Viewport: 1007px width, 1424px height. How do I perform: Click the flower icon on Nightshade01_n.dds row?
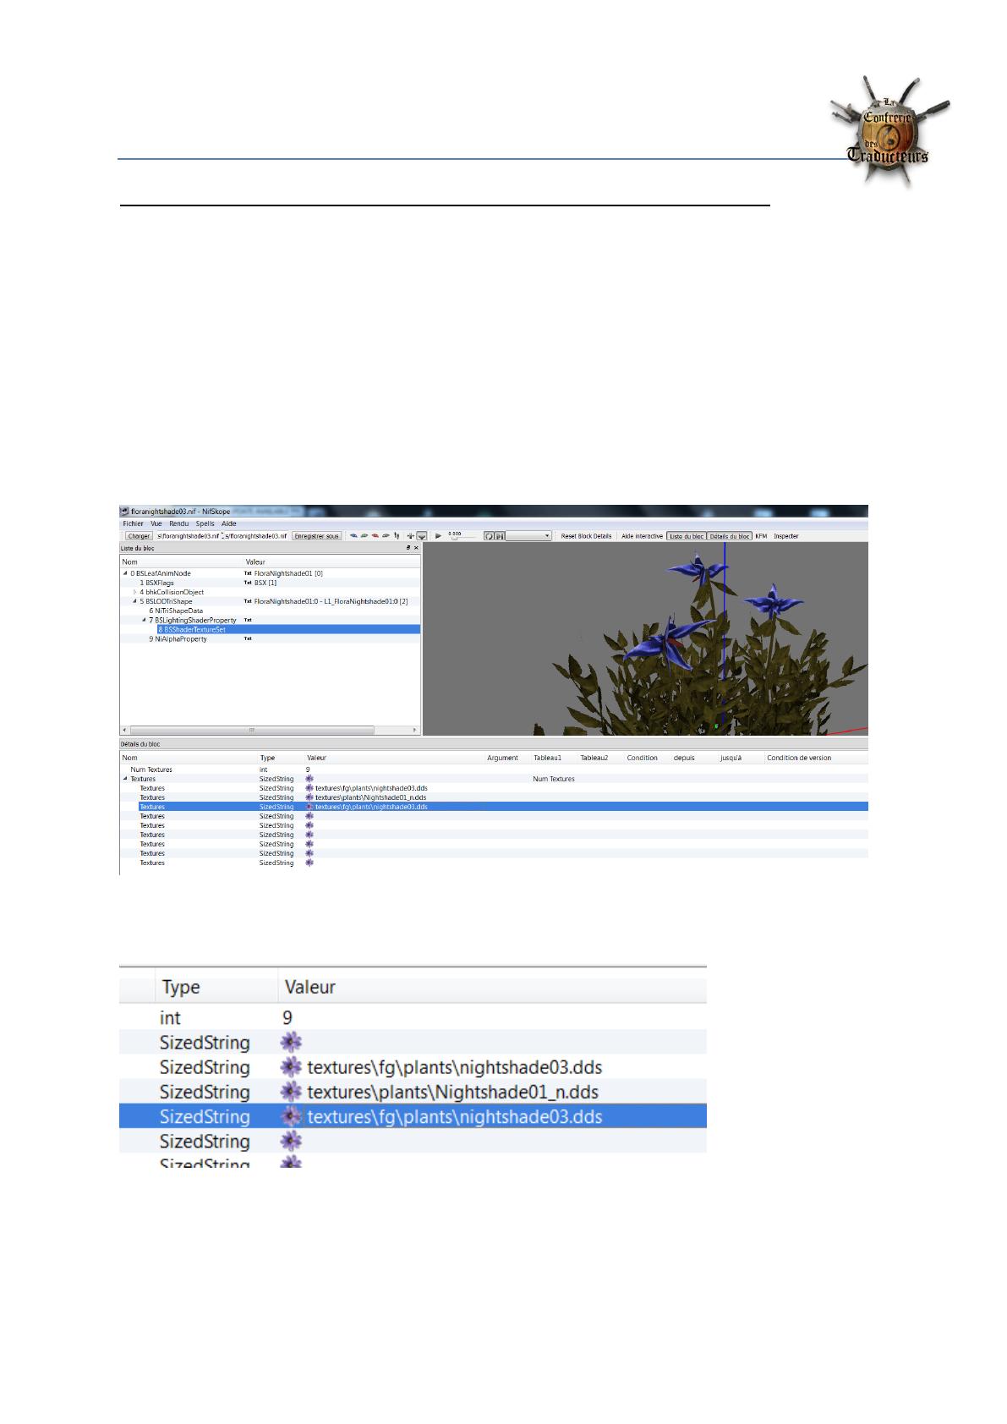point(309,797)
